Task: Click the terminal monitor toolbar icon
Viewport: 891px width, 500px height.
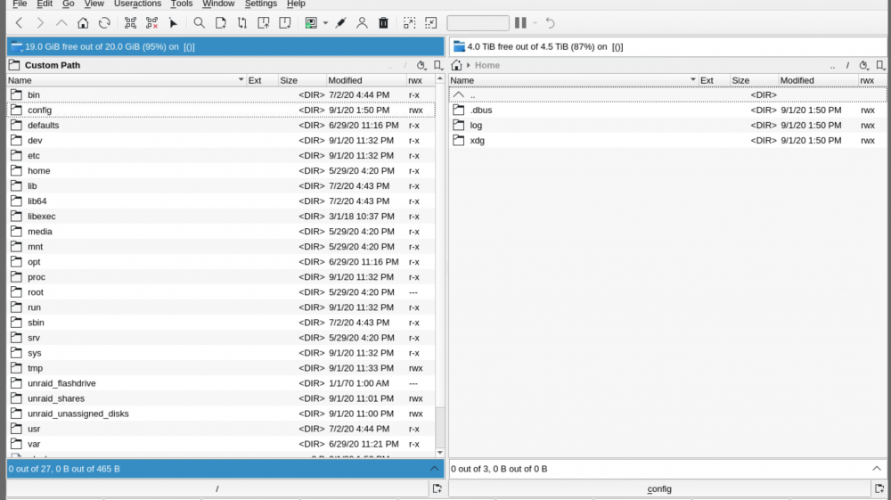Action: point(311,23)
